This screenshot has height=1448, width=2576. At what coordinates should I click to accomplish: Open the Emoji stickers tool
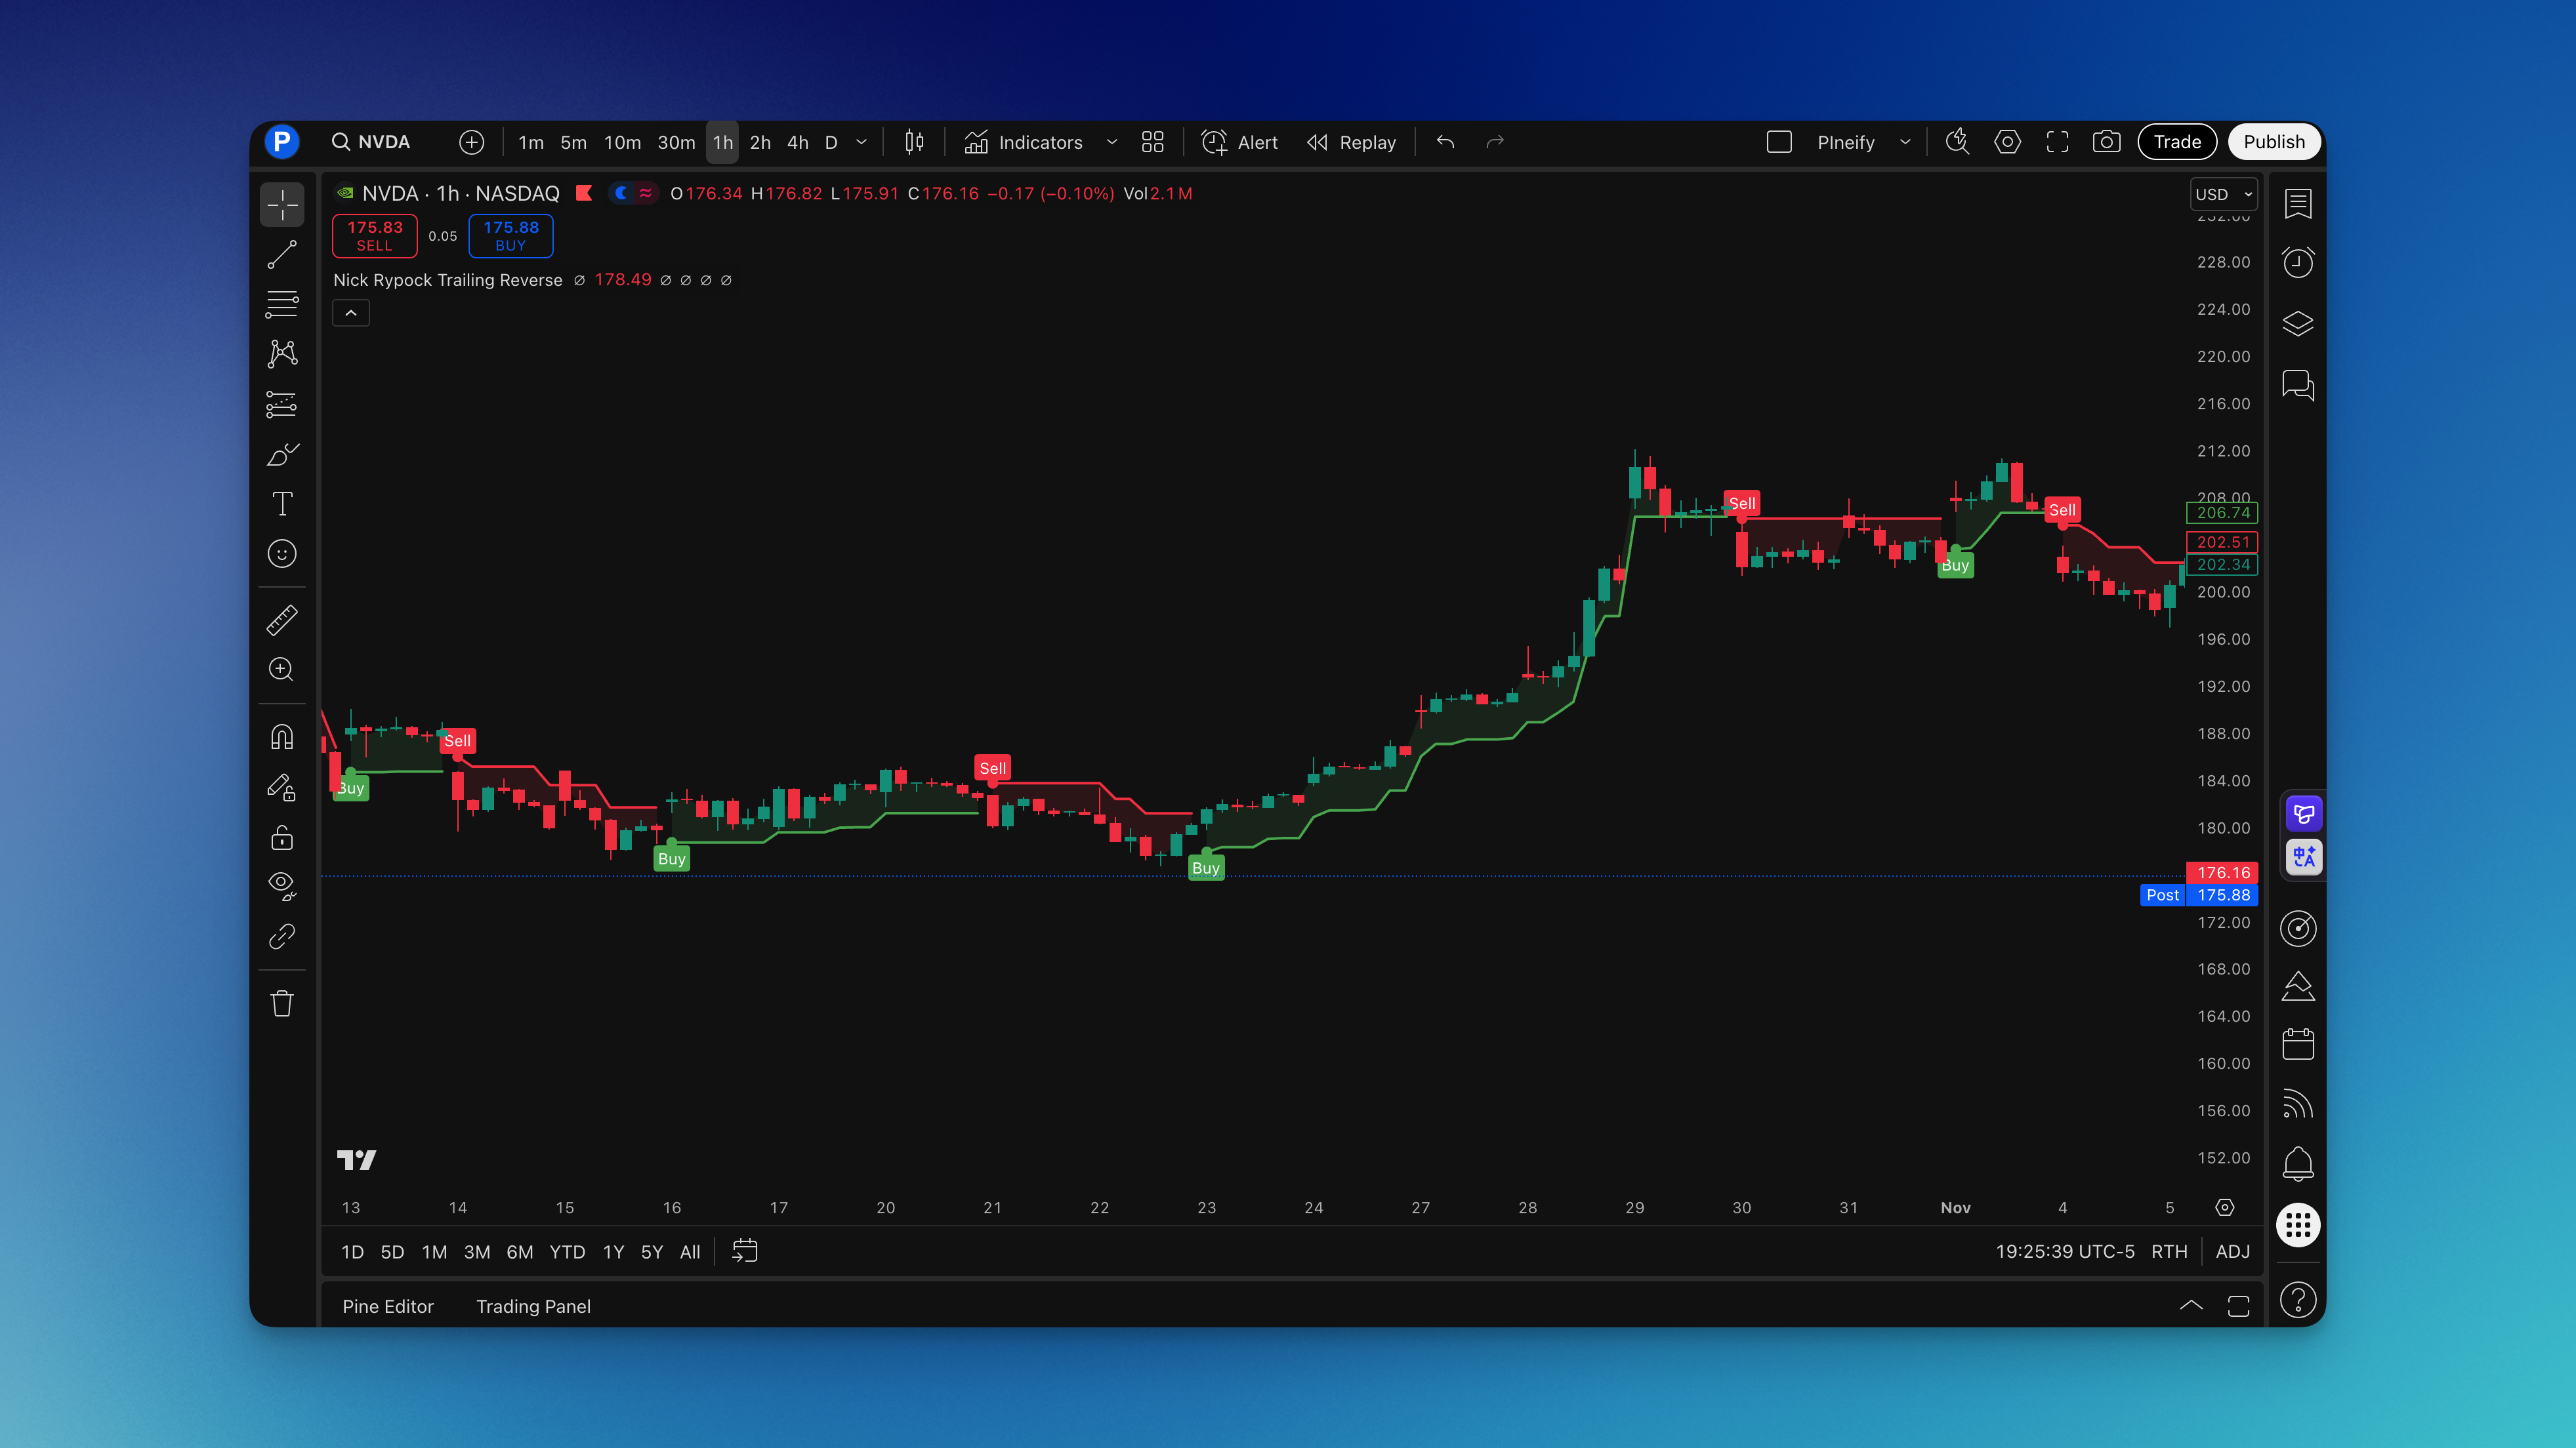281,555
